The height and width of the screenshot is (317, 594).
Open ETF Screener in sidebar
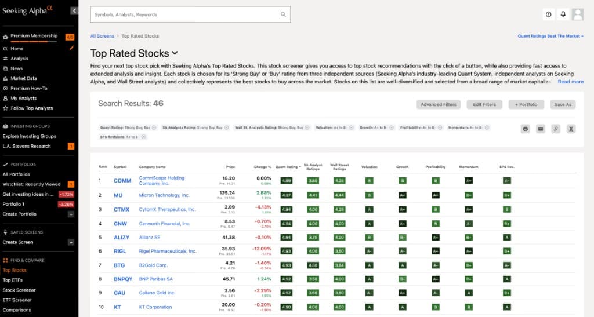click(17, 300)
